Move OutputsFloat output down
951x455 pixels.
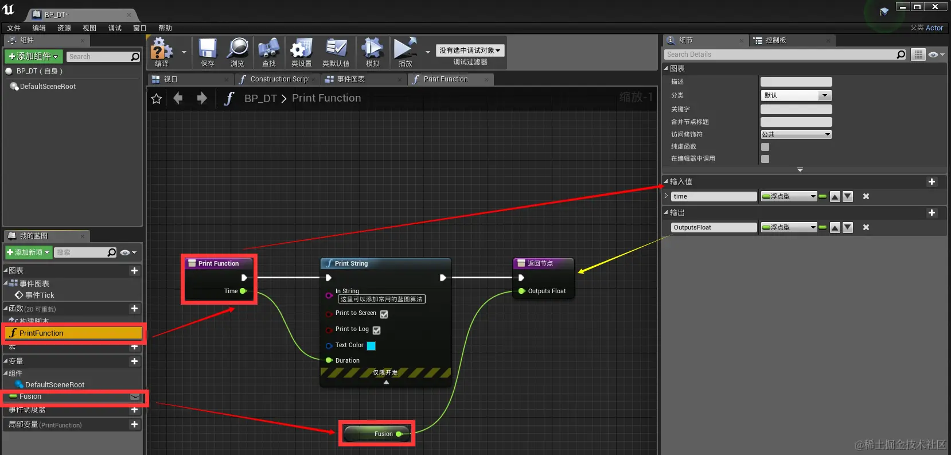(x=848, y=227)
